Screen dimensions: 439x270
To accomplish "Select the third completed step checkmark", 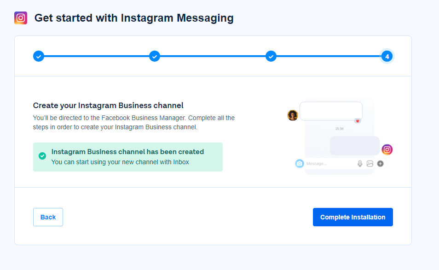I will [271, 56].
